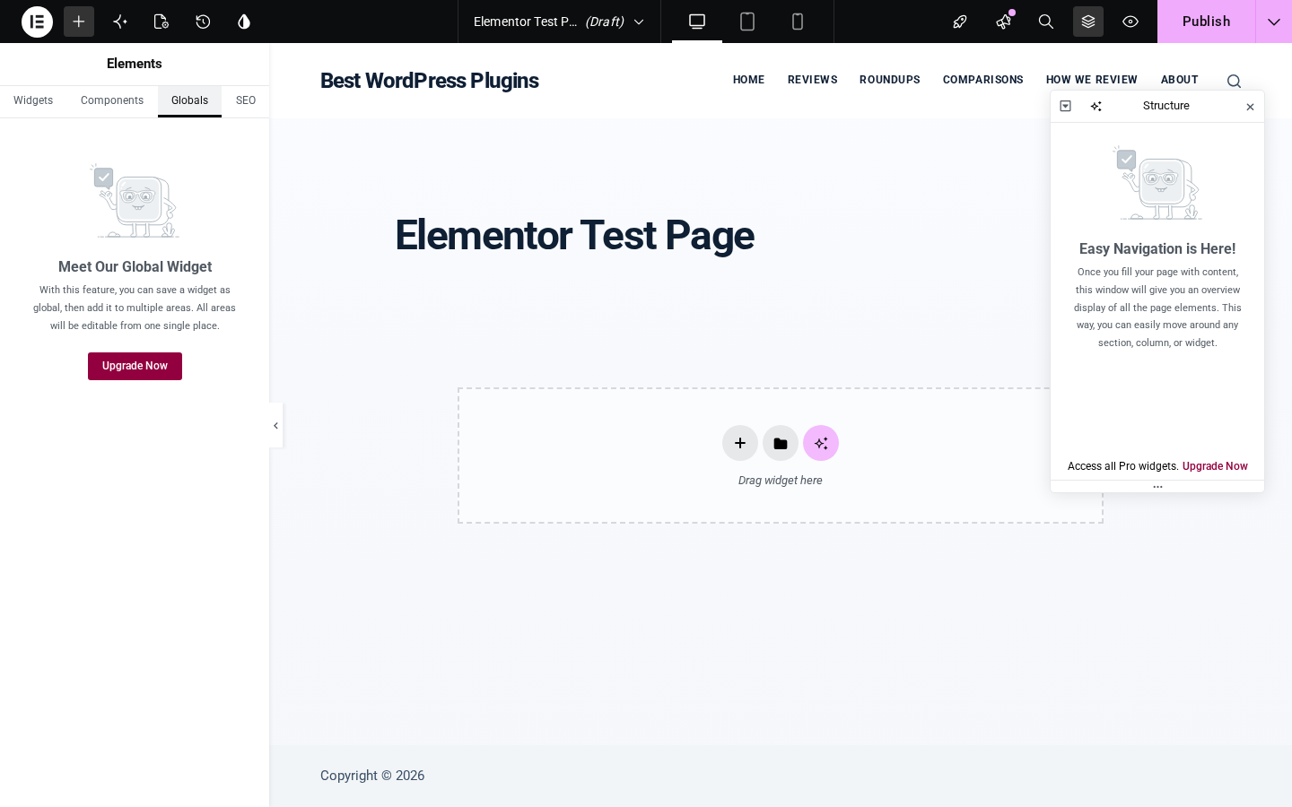The width and height of the screenshot is (1292, 807).
Task: Click the AI sparkle build button
Action: tap(821, 443)
